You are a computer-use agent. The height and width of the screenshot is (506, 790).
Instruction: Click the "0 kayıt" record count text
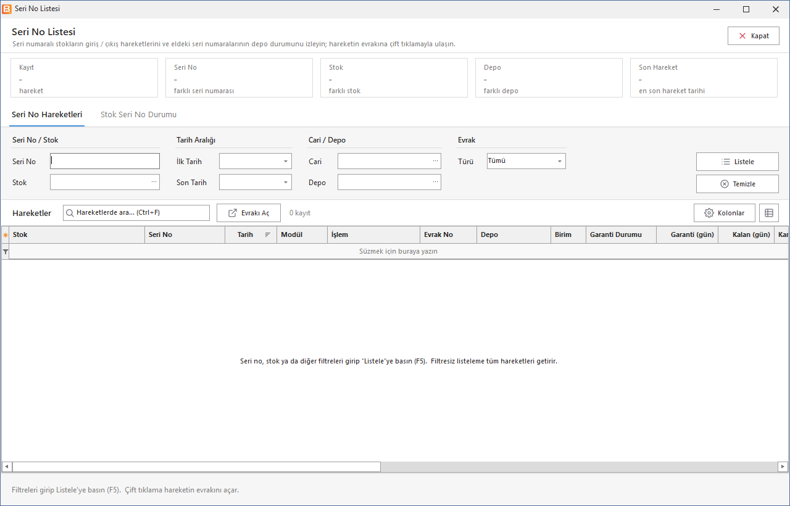pos(300,213)
